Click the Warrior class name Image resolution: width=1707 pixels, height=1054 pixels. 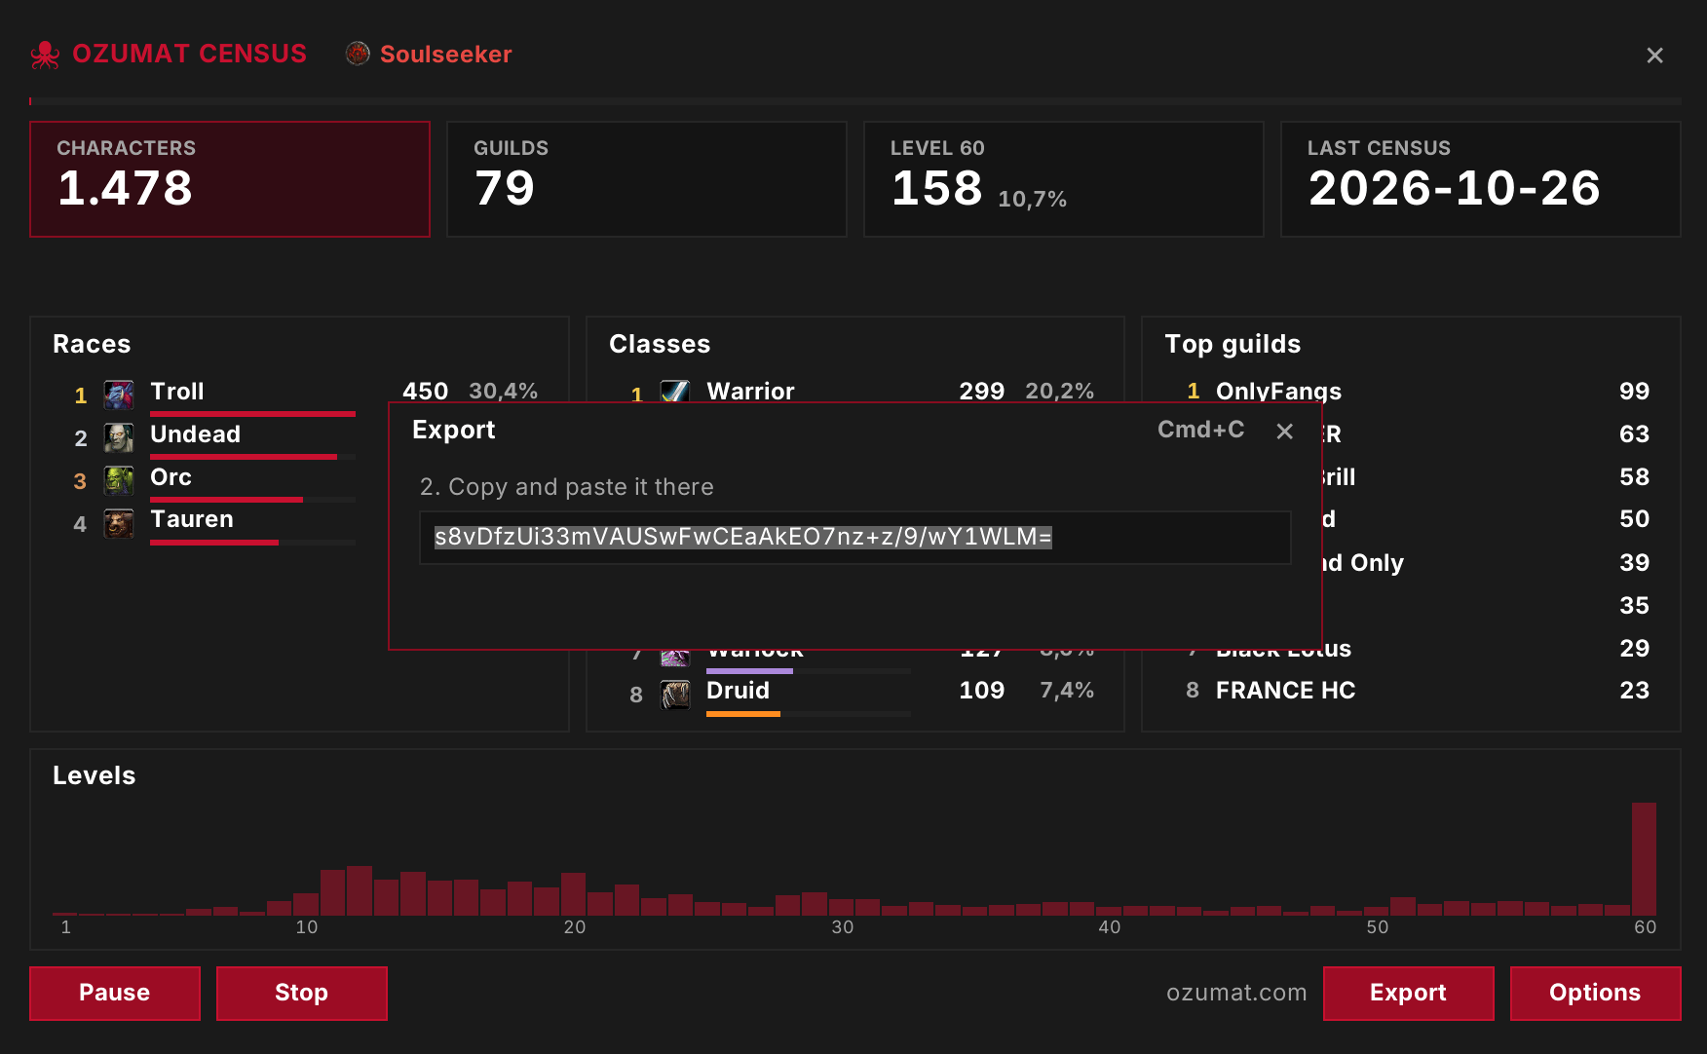(x=750, y=392)
